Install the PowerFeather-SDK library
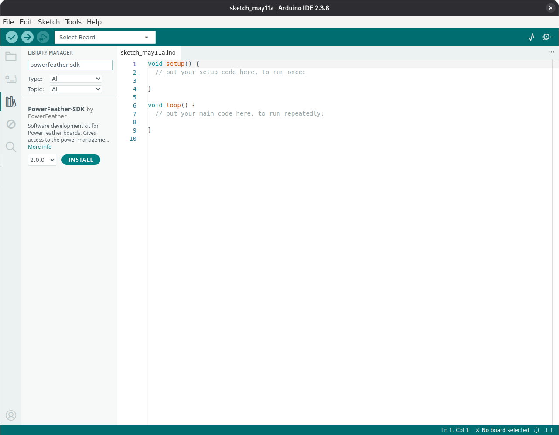Screen dimensions: 559x435 (x=81, y=160)
